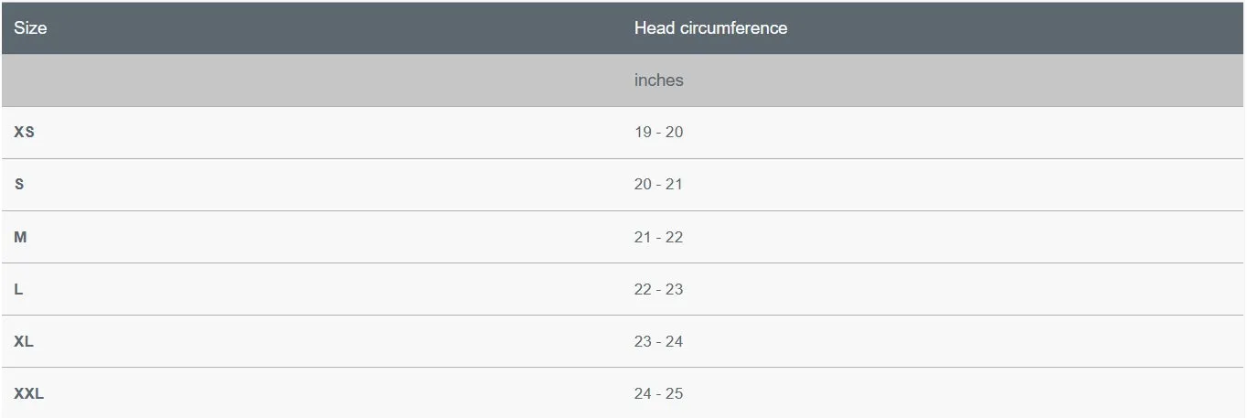
Task: Select the XS size label
Action: (24, 133)
